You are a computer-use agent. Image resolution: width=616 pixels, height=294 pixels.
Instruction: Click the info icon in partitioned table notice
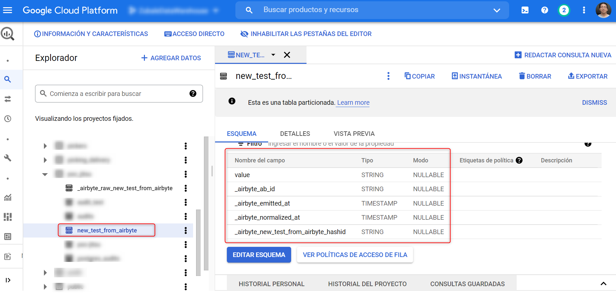click(x=232, y=101)
